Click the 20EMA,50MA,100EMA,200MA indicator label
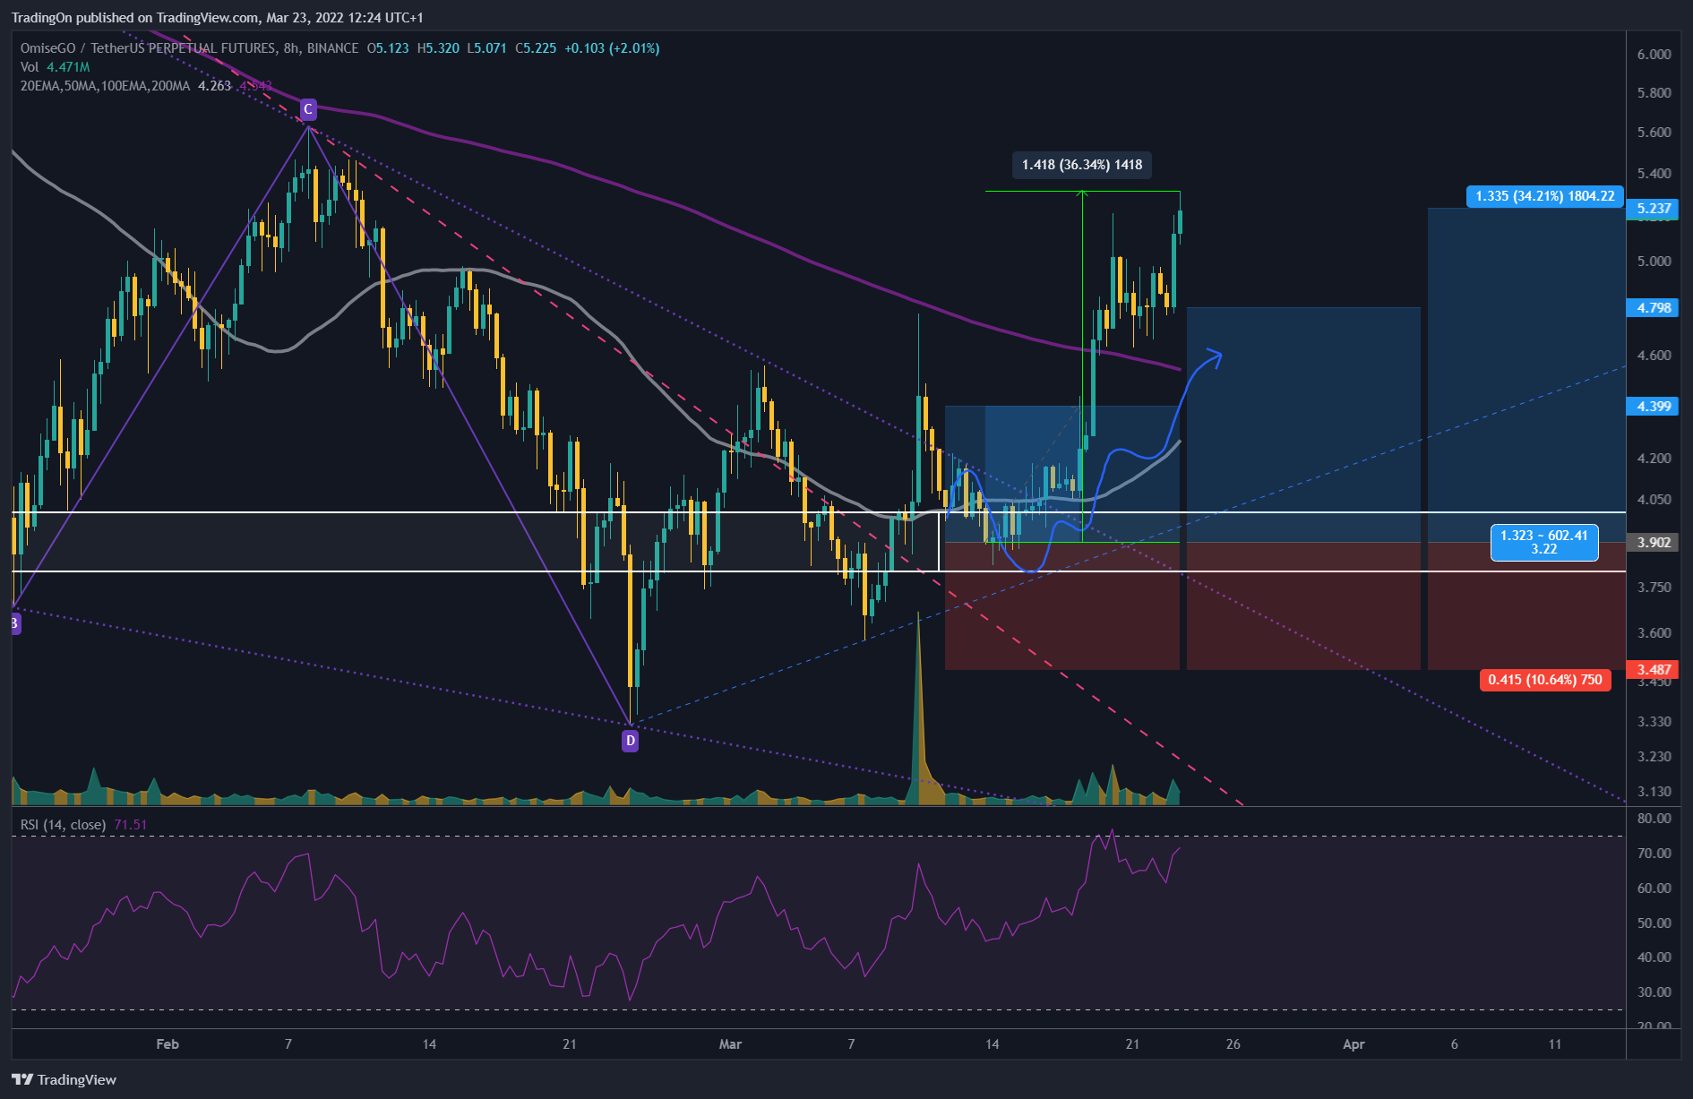Viewport: 1693px width, 1099px height. [x=105, y=86]
